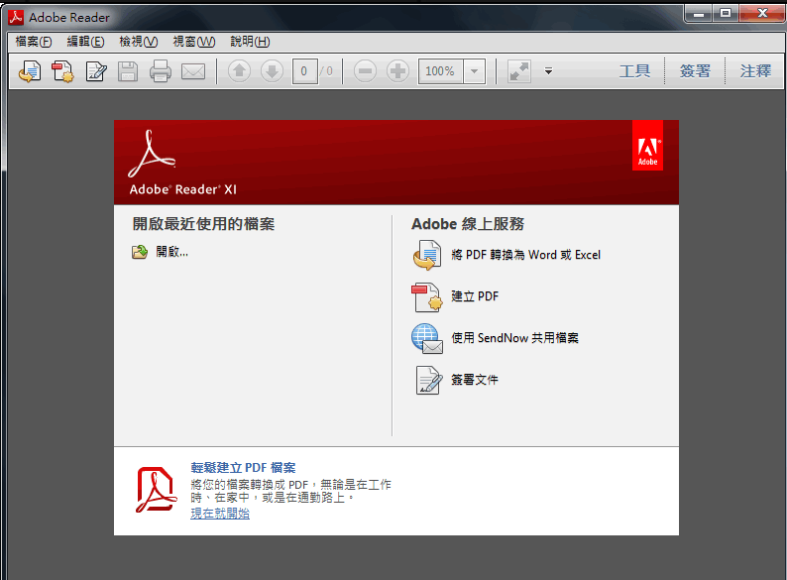Click the Save file floppy icon

pos(128,71)
